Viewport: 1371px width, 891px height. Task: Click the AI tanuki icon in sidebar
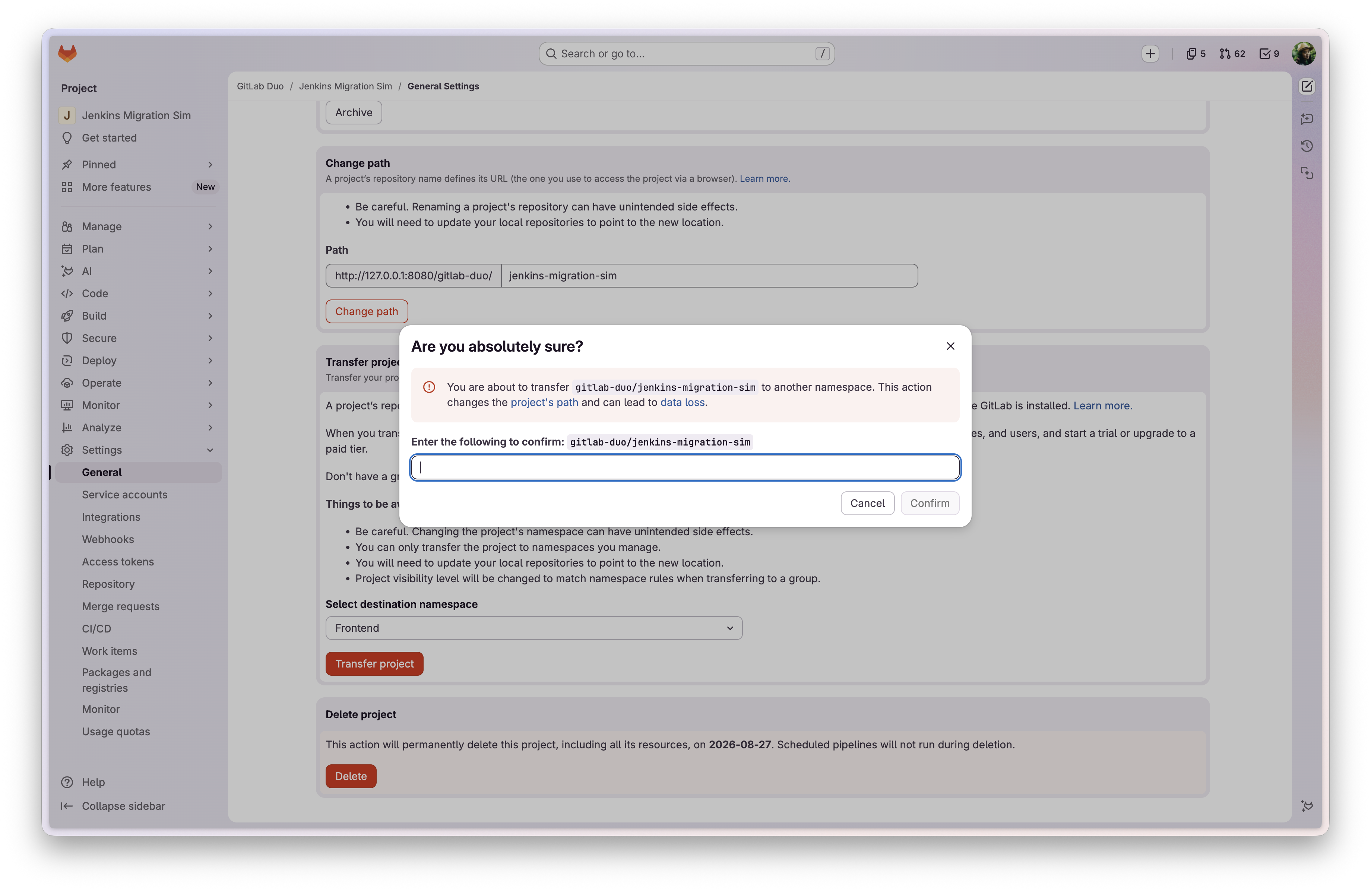(x=67, y=271)
